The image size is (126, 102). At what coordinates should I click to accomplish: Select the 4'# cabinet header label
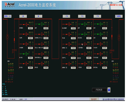coord(66,16)
